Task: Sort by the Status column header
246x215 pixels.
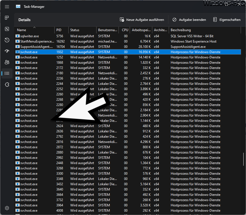Action: click(x=82, y=30)
